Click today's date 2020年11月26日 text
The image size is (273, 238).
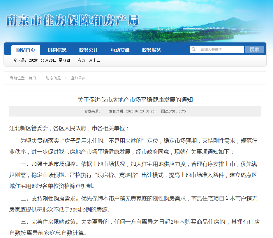(x=43, y=60)
